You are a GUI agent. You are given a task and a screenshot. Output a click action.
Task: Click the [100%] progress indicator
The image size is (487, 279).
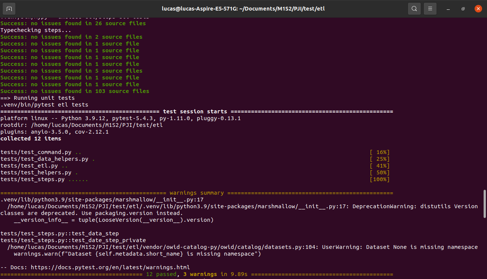click(x=379, y=179)
